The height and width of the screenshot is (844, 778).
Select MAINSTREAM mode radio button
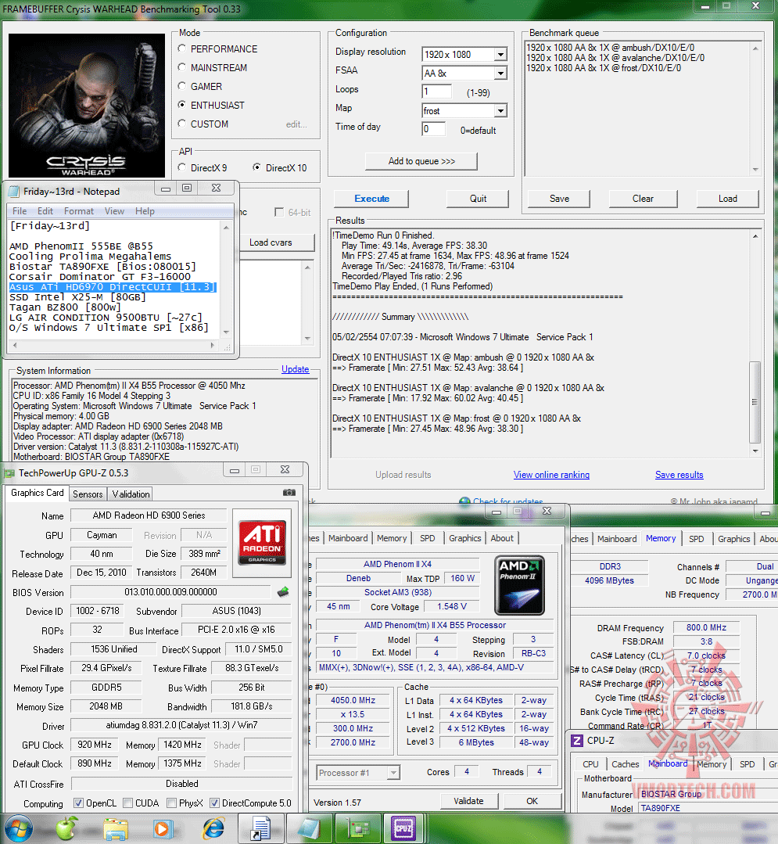[x=182, y=67]
